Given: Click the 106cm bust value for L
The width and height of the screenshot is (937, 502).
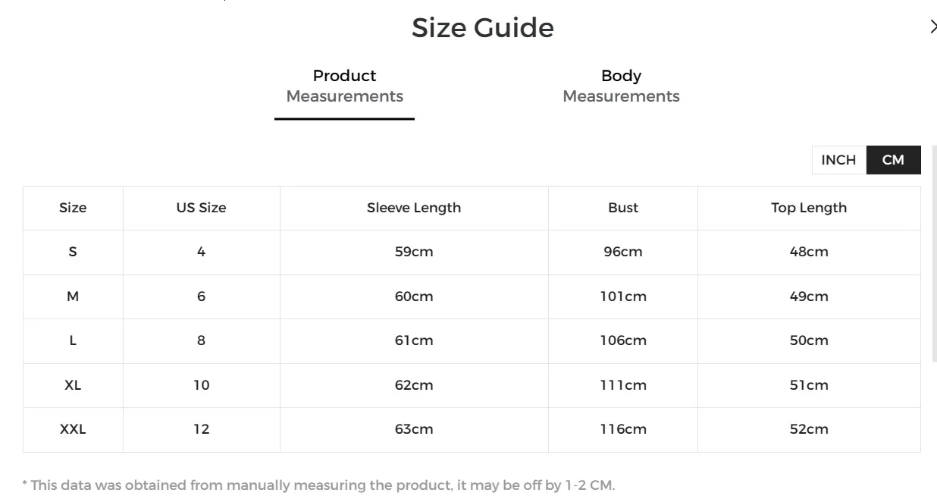Looking at the screenshot, I should [623, 340].
